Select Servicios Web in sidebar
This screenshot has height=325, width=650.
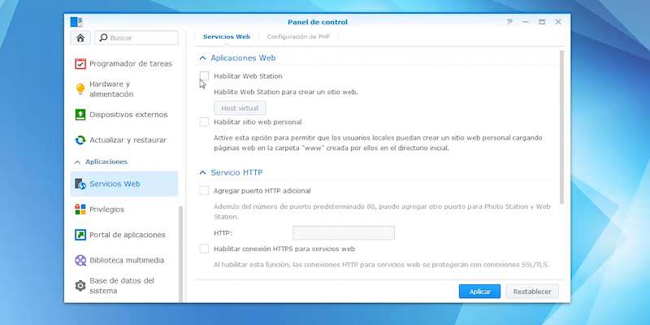[124, 184]
